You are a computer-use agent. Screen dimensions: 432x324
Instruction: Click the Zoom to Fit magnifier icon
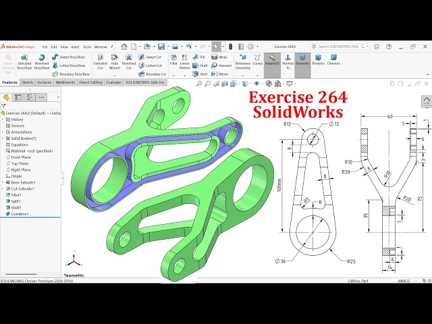(198, 84)
